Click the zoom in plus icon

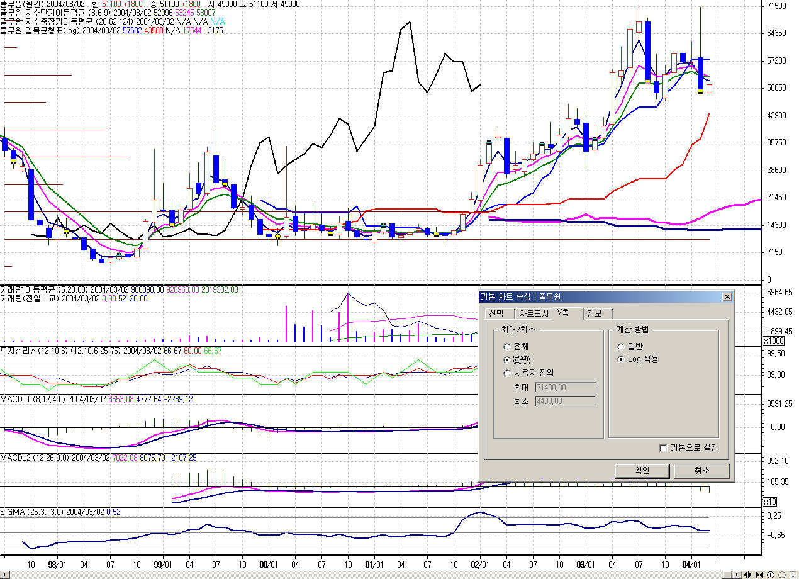point(771,575)
